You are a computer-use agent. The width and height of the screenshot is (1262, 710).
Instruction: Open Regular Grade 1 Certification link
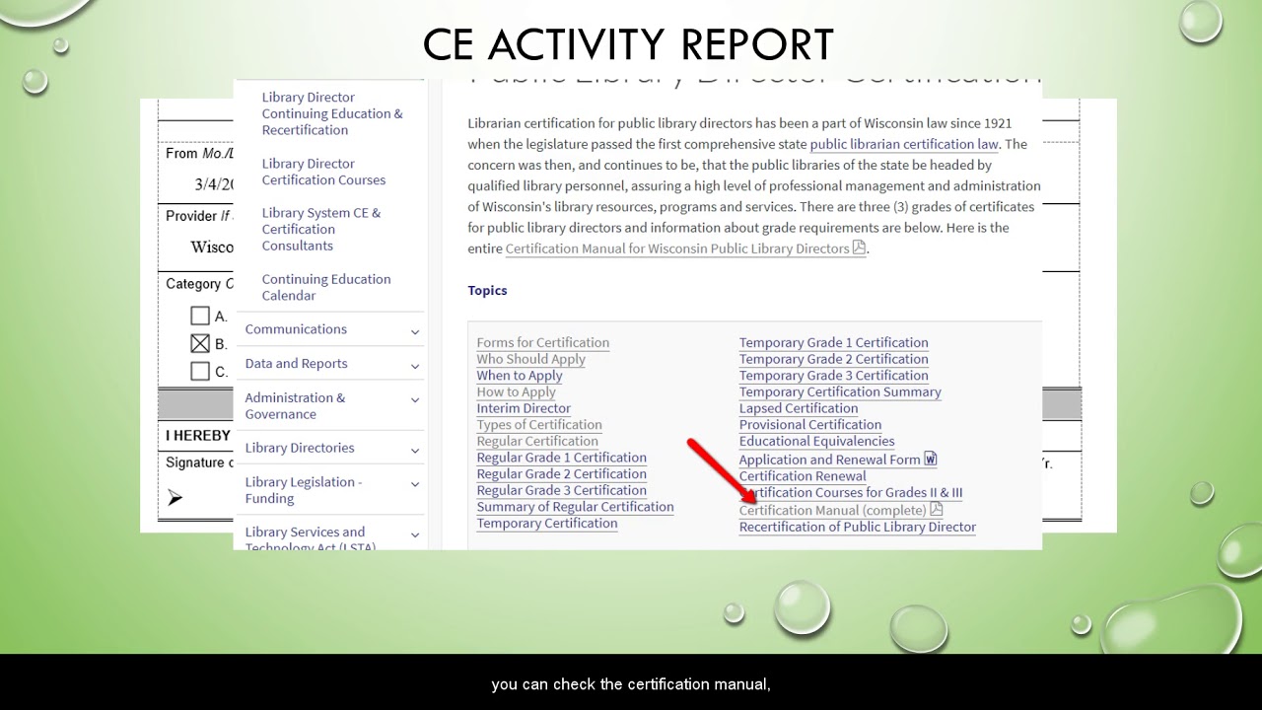pos(562,458)
